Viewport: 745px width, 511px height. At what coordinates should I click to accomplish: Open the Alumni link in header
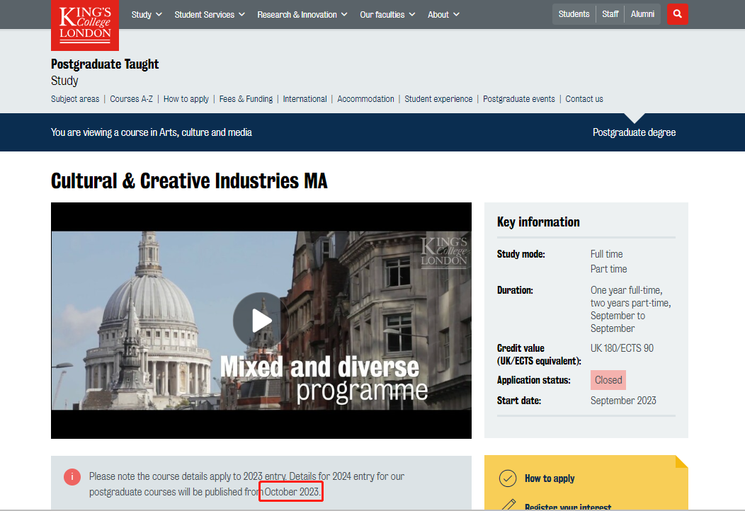click(x=642, y=14)
